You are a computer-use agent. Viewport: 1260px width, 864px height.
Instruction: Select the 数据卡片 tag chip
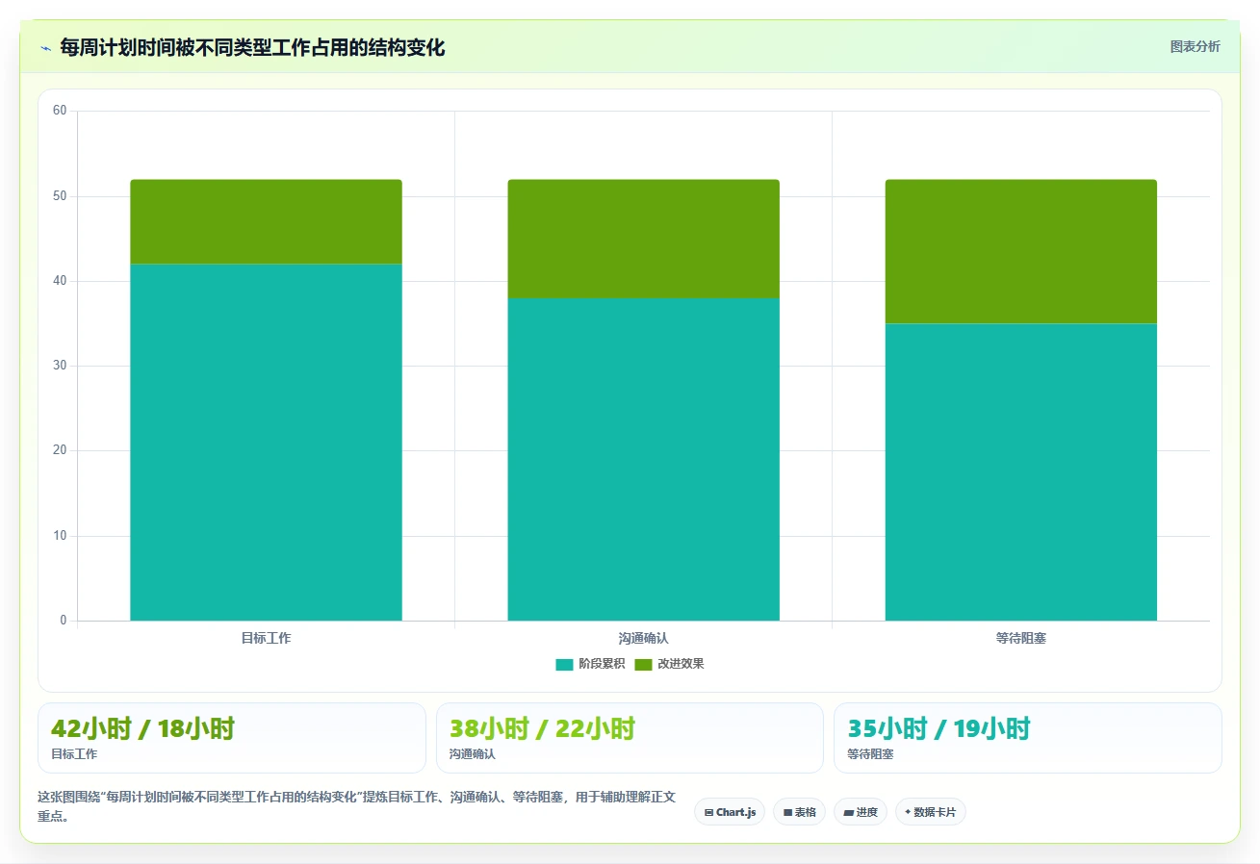930,812
